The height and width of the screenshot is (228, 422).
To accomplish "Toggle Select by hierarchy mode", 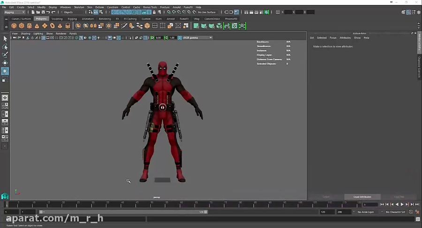I will click(x=90, y=12).
